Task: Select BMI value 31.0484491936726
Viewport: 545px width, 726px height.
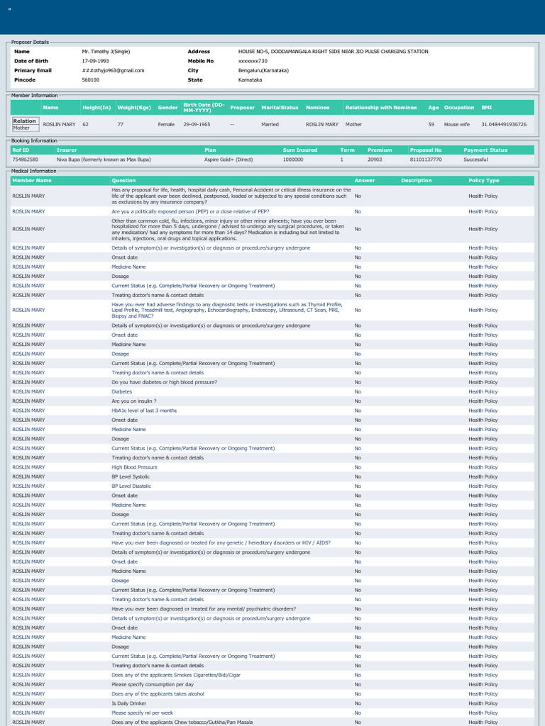Action: pos(504,125)
